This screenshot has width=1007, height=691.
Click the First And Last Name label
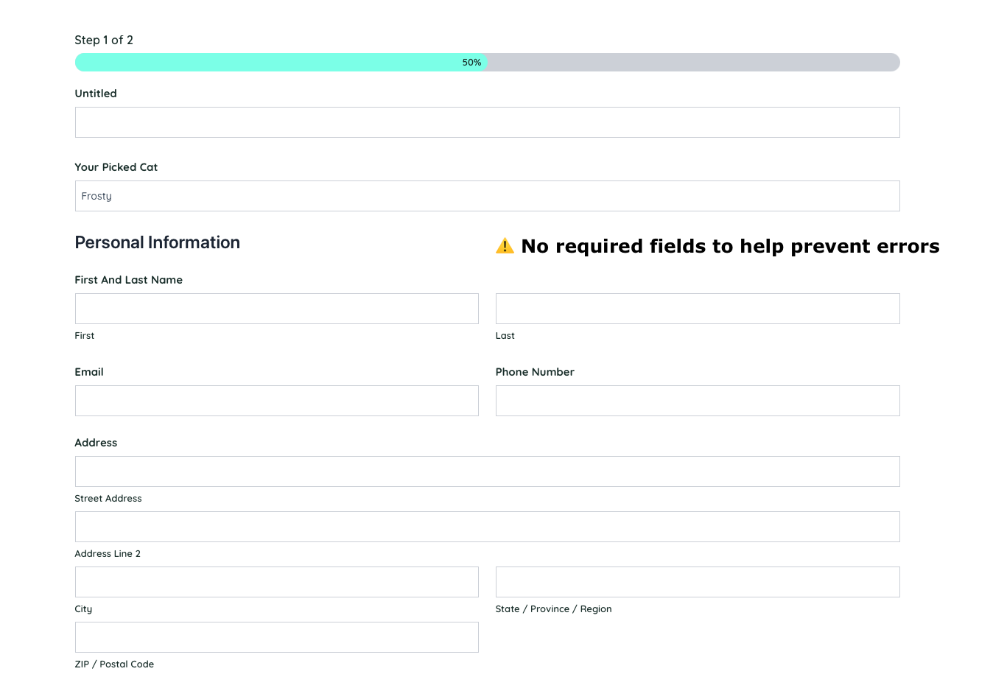(x=128, y=280)
